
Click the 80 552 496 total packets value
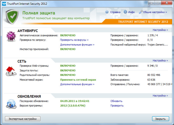coord(154,75)
